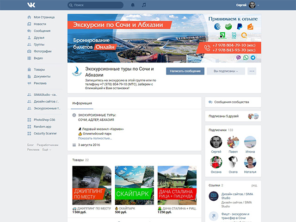
Task: Click Подписаны 5 друзей block
Action: click(x=233, y=116)
